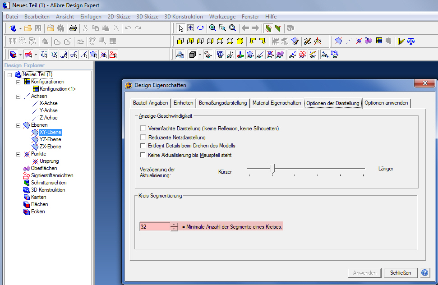Select Konfiguration<1> in the tree
This screenshot has height=285, width=438.
(58, 89)
